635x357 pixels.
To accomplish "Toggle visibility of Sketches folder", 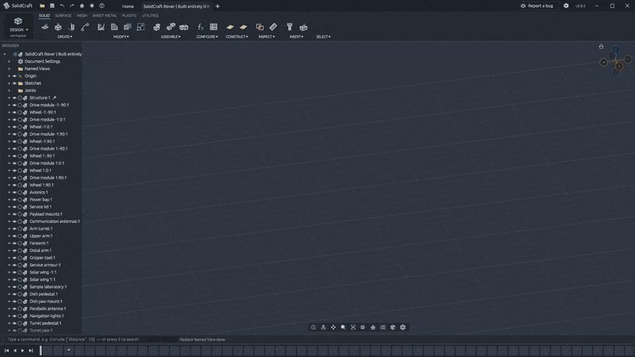I will click(x=14, y=83).
